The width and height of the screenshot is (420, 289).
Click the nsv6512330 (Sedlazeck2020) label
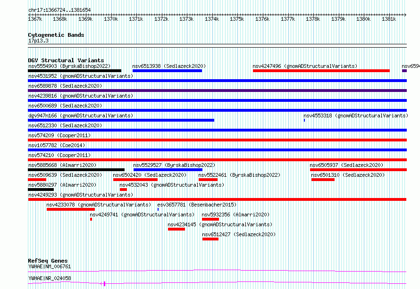tap(65, 125)
